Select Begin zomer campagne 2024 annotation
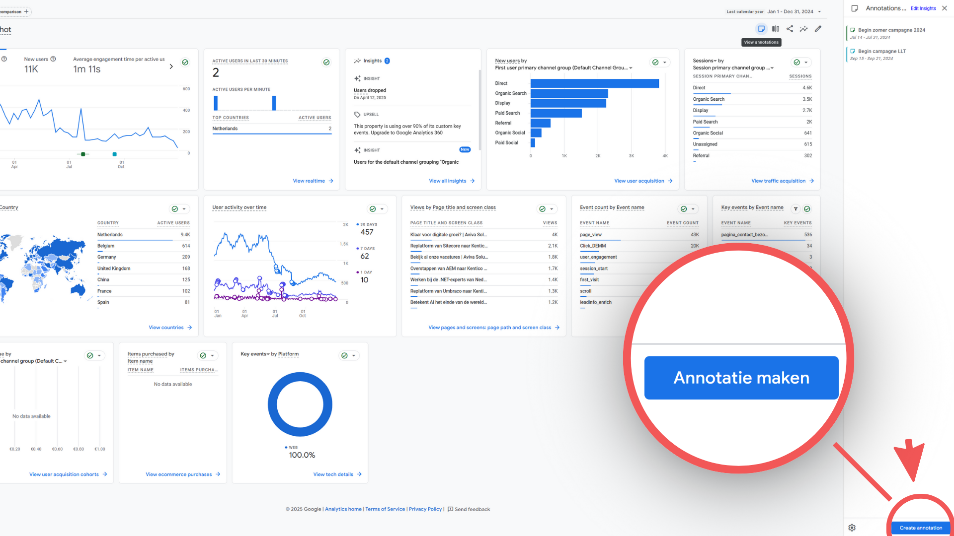Image resolution: width=954 pixels, height=536 pixels. click(891, 30)
